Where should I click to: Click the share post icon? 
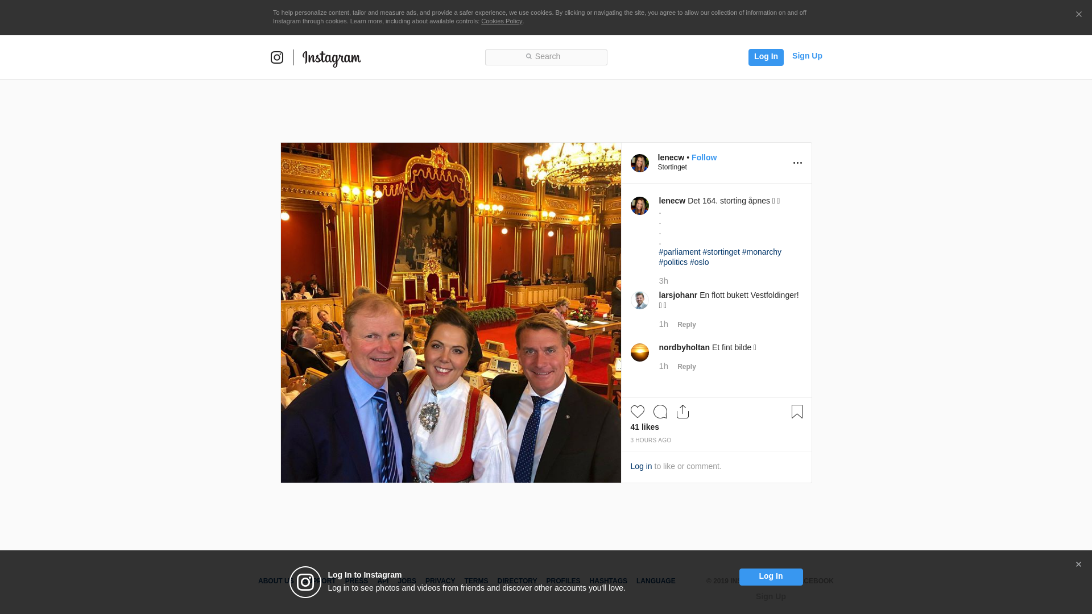pyautogui.click(x=683, y=412)
